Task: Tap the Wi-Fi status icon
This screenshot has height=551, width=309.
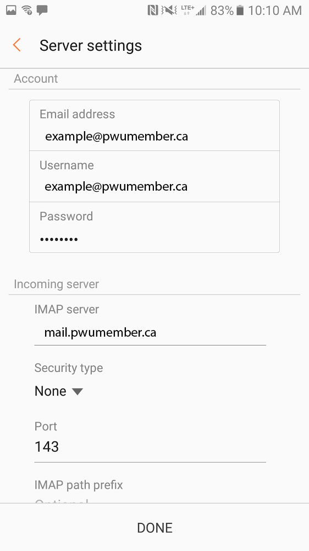Action: 26,10
